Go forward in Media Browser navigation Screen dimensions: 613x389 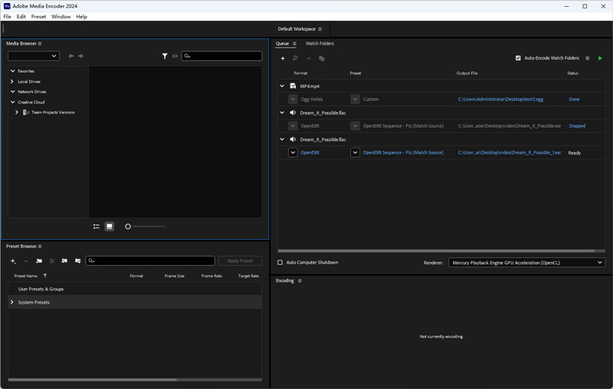coord(80,56)
